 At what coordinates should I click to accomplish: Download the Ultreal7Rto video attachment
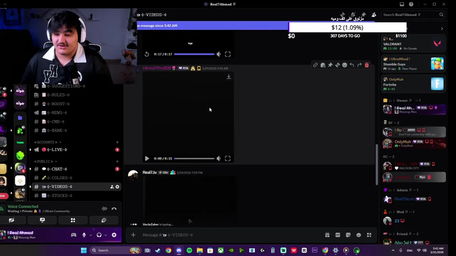(229, 76)
